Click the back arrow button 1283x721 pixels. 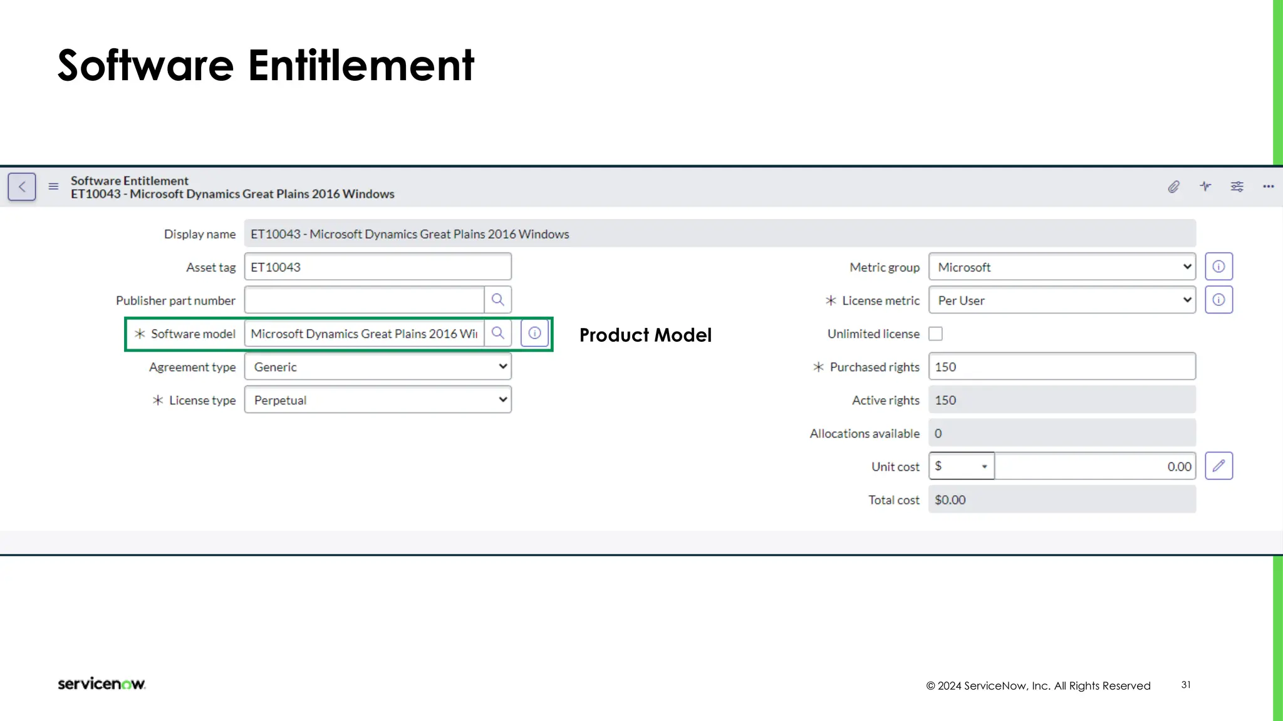coord(22,187)
